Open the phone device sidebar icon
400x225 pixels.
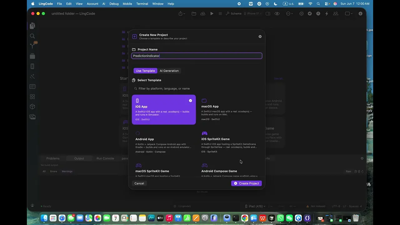pyautogui.click(x=32, y=66)
